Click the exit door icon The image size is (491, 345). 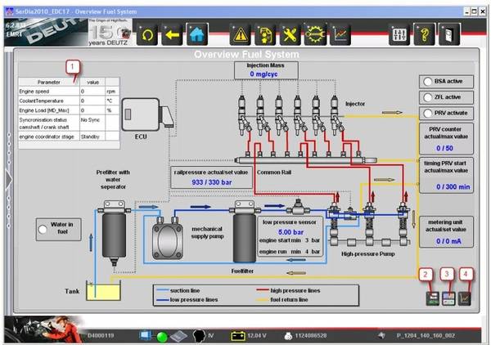(451, 34)
